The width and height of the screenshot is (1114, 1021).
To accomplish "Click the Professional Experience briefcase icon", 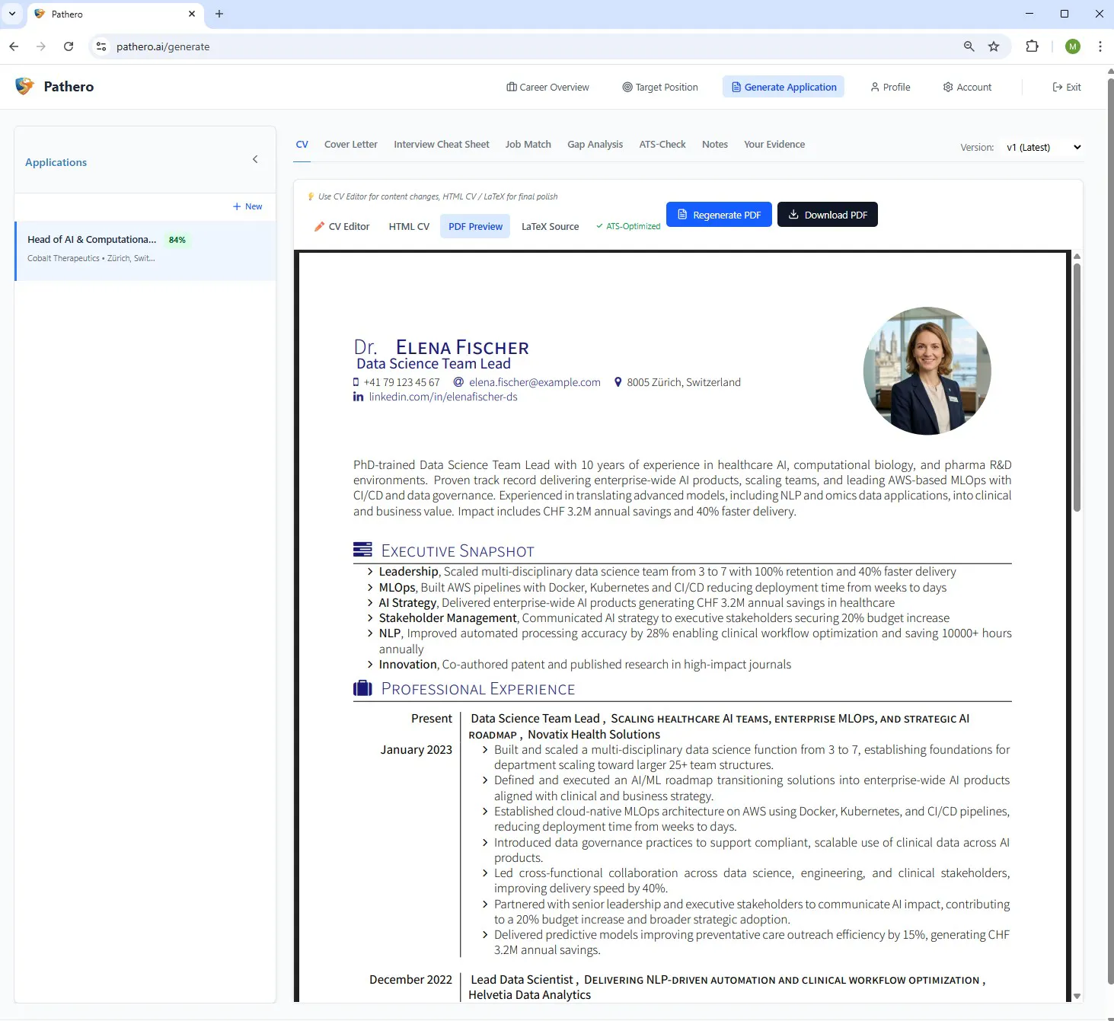I will pos(362,688).
